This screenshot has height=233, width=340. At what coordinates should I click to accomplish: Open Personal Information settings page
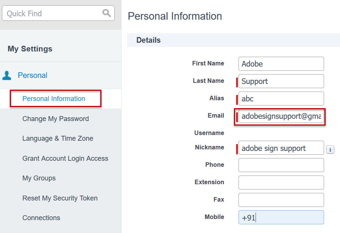(54, 99)
